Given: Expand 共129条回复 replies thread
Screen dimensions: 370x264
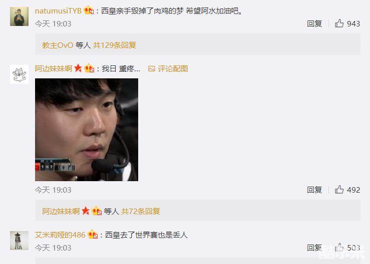Looking at the screenshot, I should pos(115,45).
